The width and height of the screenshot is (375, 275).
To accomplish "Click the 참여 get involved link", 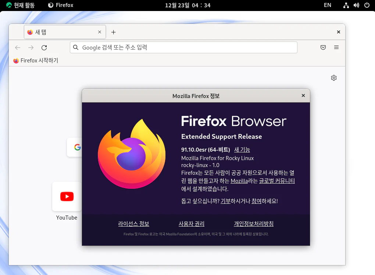I will [256, 201].
